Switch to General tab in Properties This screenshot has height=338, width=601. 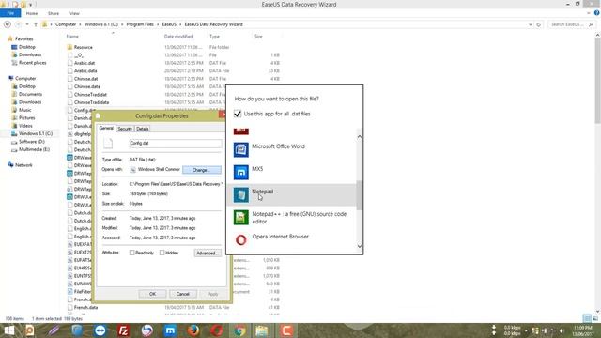coord(106,128)
